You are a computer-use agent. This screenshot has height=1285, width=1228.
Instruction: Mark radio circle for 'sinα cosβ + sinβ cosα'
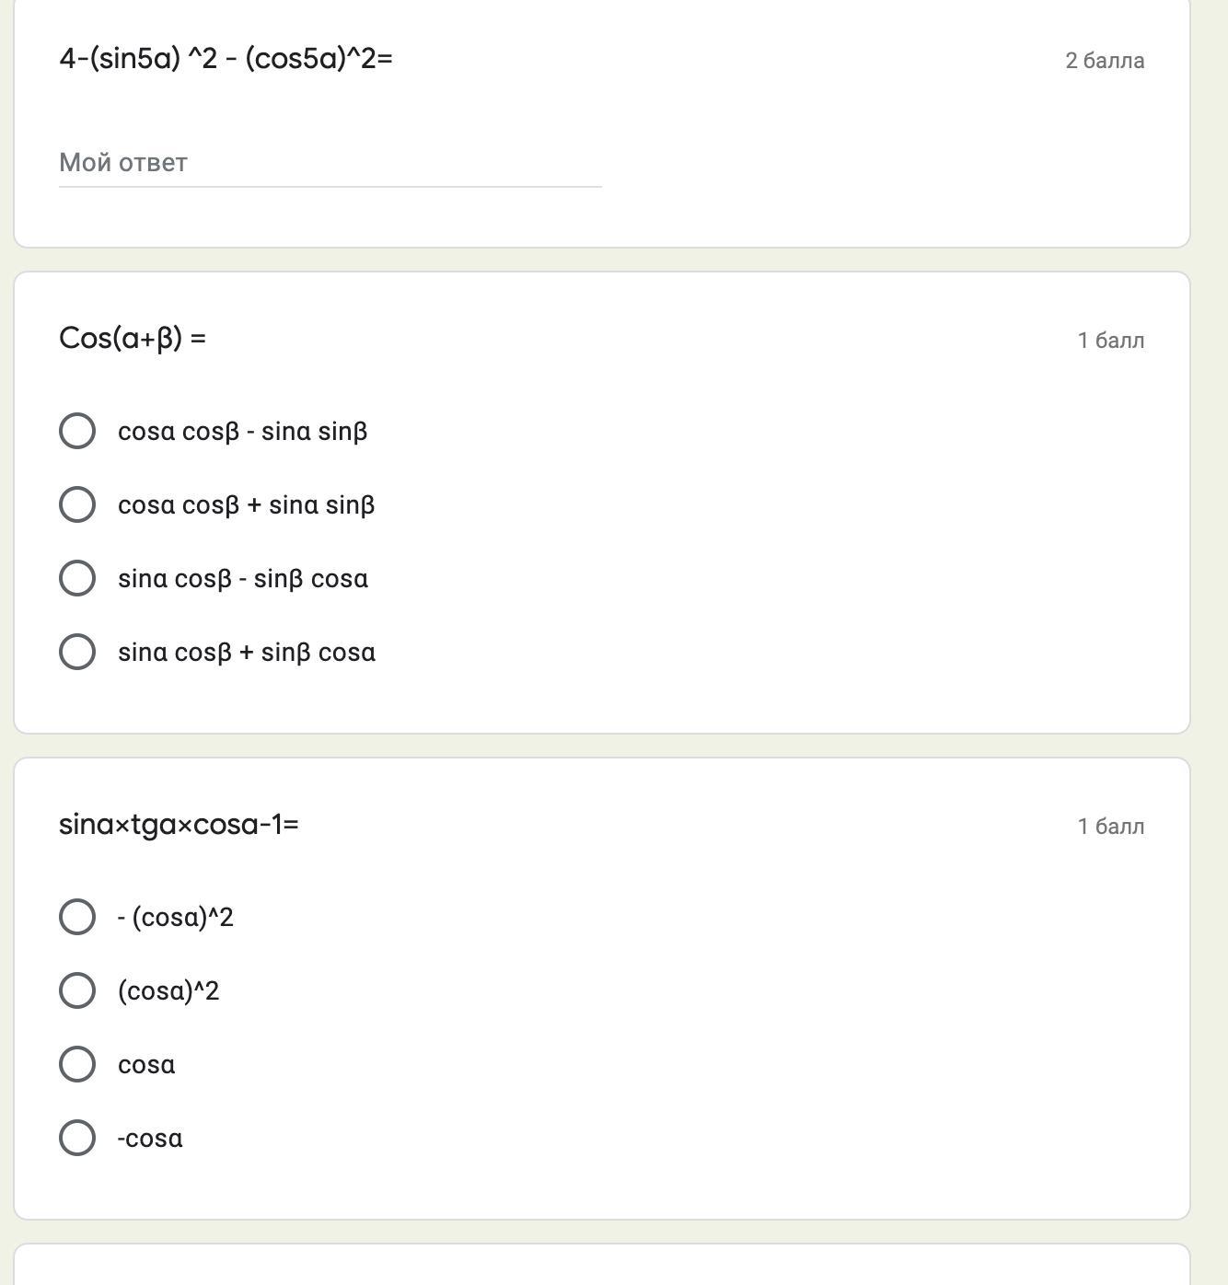(77, 652)
